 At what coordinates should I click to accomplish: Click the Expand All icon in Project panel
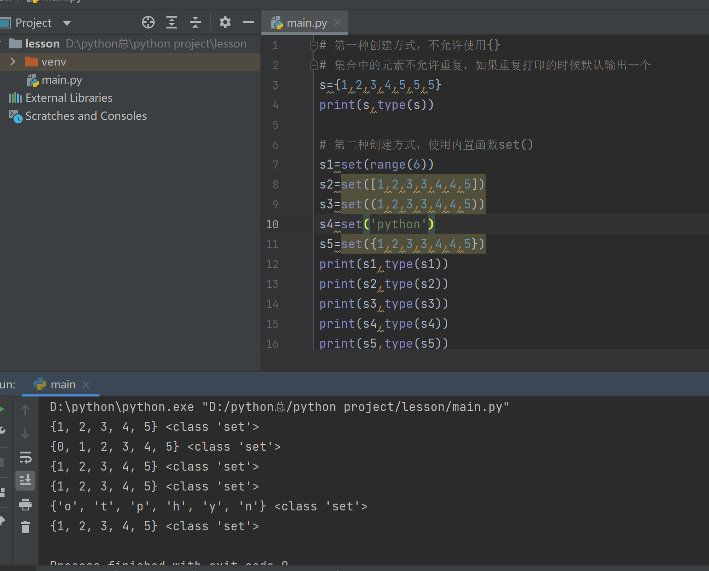(172, 22)
